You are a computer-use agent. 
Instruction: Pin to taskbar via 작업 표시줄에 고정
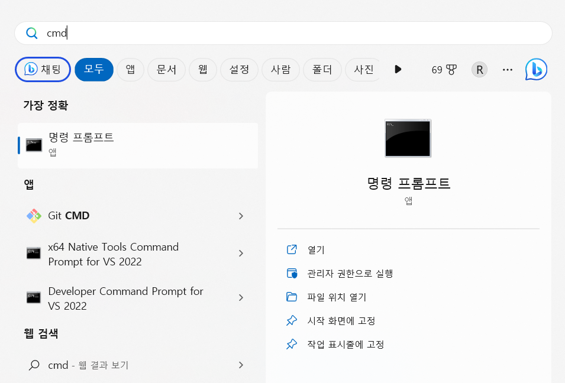click(346, 345)
